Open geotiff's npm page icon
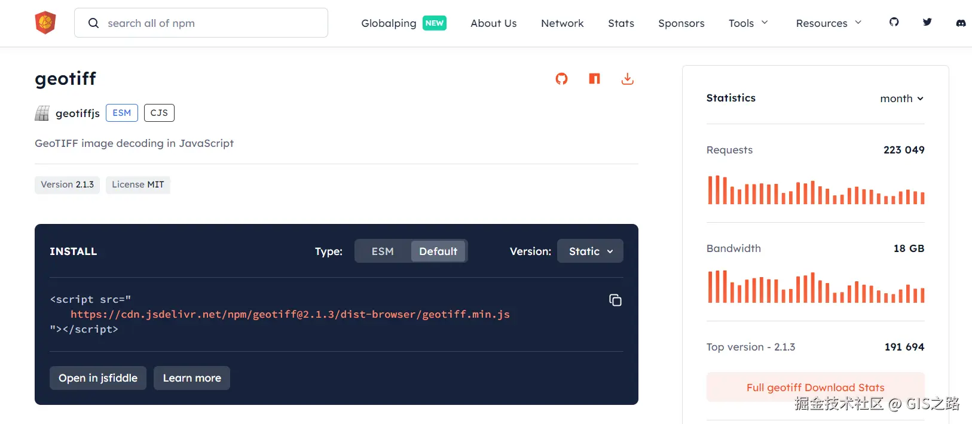The image size is (972, 424). click(594, 78)
